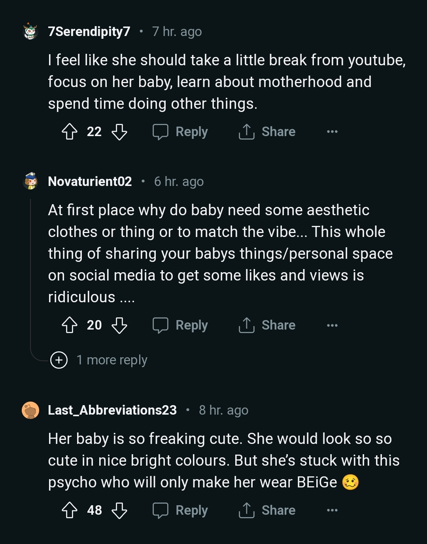This screenshot has width=427, height=544.
Task: Share Novaturient02's comment
Action: click(x=267, y=325)
